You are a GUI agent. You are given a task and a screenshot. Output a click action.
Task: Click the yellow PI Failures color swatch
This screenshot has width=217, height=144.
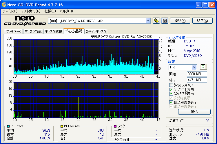(x=62, y=126)
